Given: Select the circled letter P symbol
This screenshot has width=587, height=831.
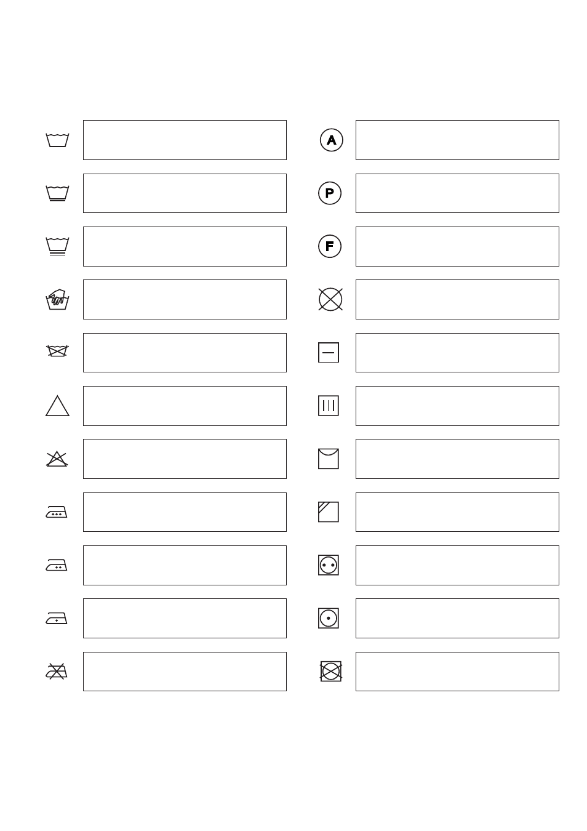Looking at the screenshot, I should tap(330, 193).
